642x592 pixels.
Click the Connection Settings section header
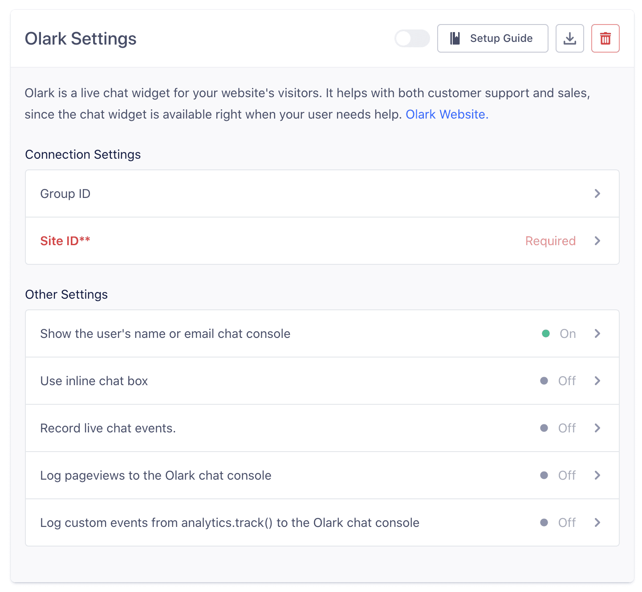click(83, 154)
